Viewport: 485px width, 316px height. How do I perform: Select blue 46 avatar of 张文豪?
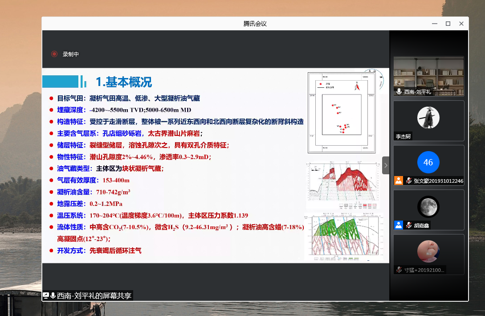tap(428, 162)
